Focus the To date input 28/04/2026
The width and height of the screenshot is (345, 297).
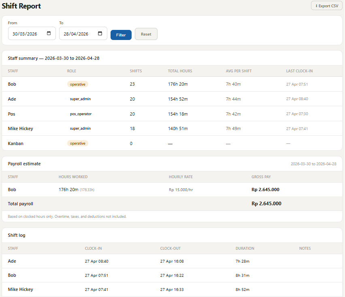(83, 34)
